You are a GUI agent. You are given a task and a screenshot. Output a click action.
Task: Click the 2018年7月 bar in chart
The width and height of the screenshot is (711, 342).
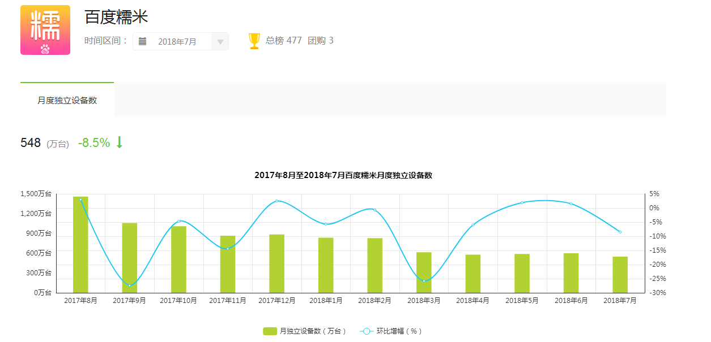coord(620,275)
